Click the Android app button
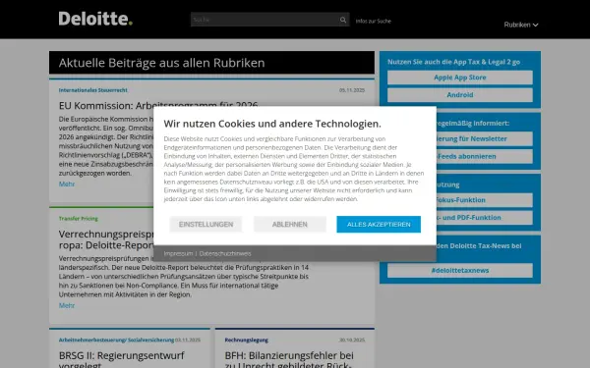 coord(460,95)
